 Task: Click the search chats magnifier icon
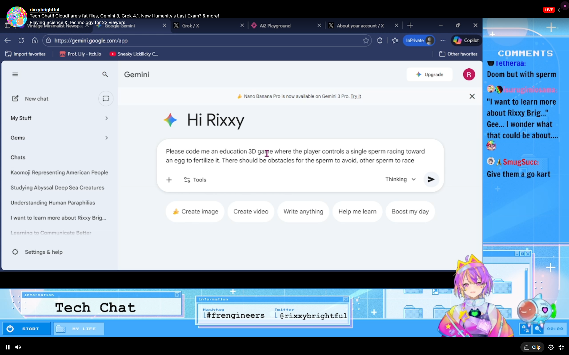[105, 74]
